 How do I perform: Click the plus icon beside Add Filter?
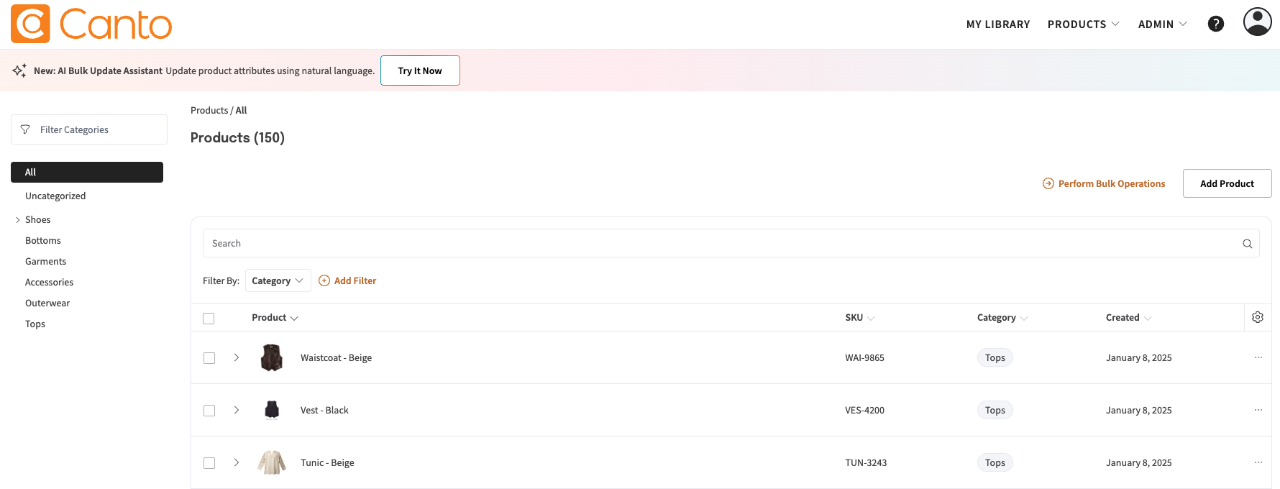[x=324, y=280]
